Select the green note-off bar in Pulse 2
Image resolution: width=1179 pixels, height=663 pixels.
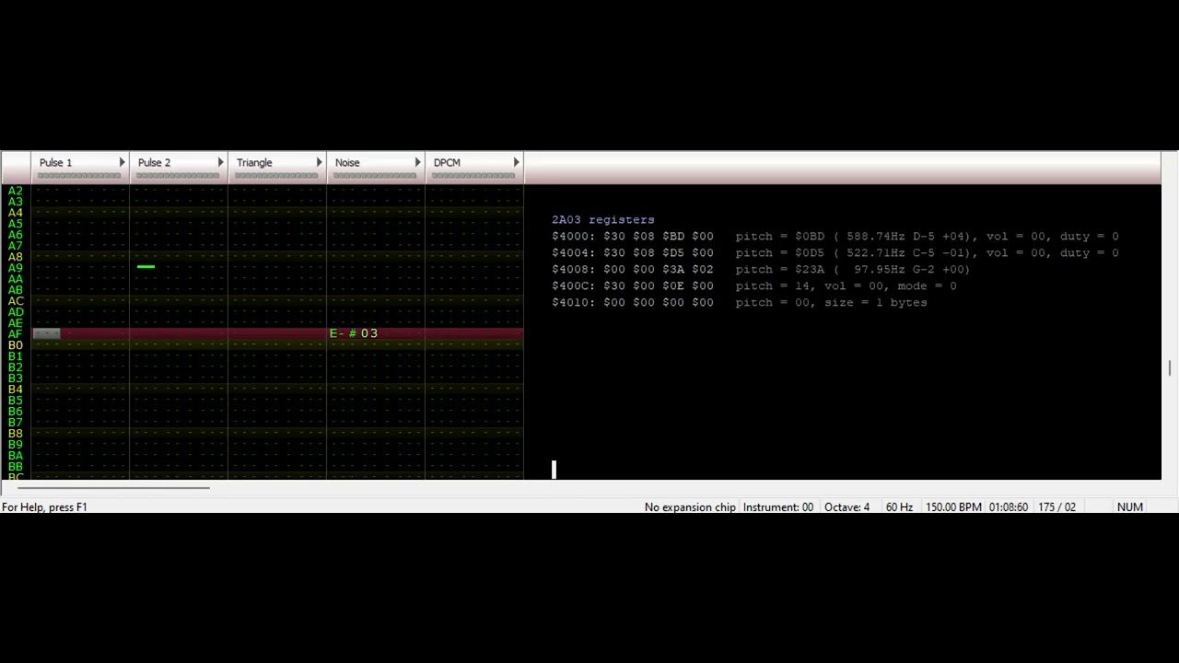pos(146,267)
